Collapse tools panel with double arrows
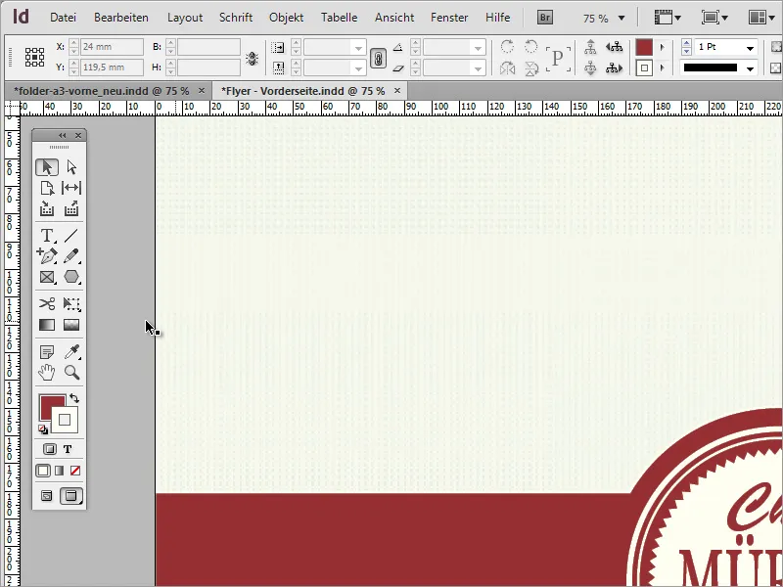 pyautogui.click(x=63, y=135)
